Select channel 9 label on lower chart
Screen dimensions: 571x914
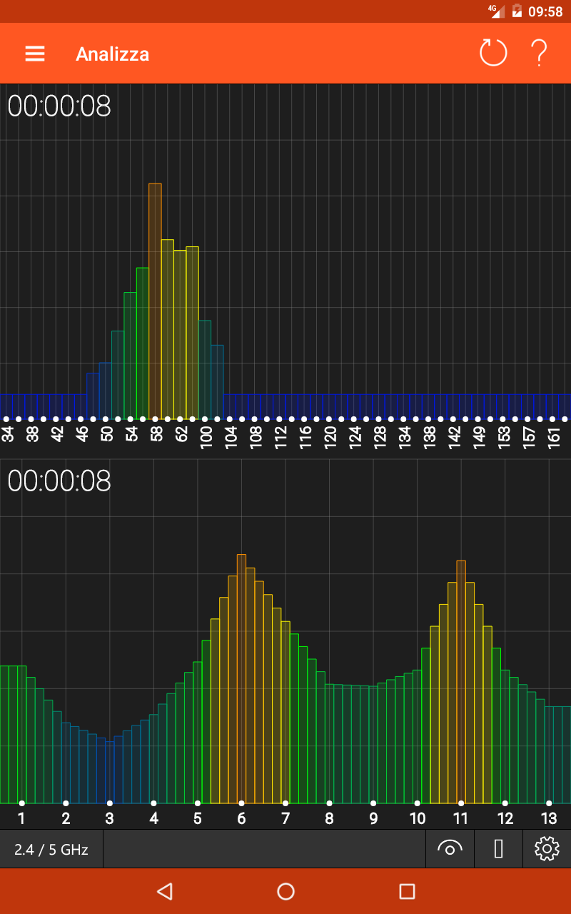pos(373,818)
